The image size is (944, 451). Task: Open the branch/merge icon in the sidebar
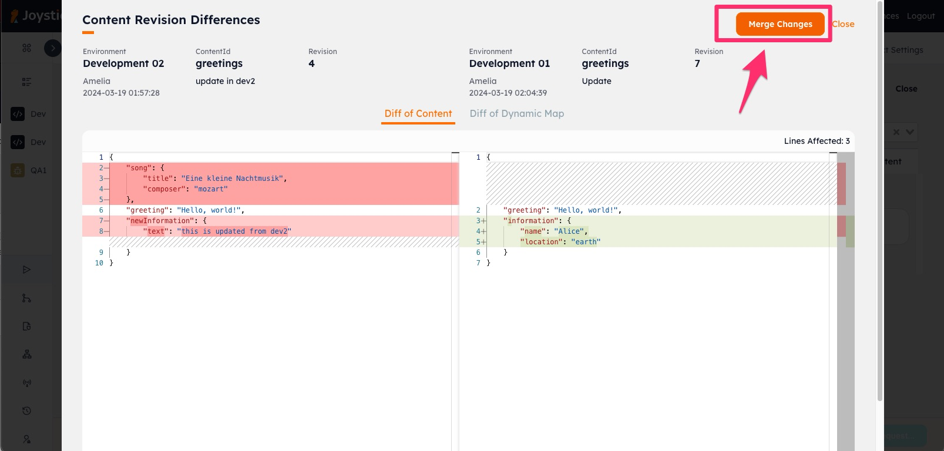(x=26, y=298)
